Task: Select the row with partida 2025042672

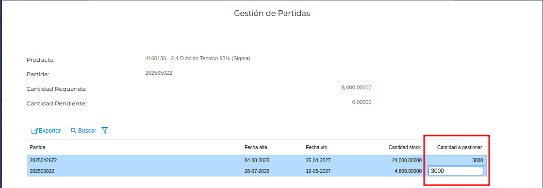Action: 257,161
